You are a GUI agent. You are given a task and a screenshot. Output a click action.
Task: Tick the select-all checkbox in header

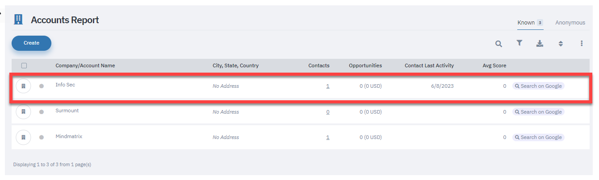[24, 65]
